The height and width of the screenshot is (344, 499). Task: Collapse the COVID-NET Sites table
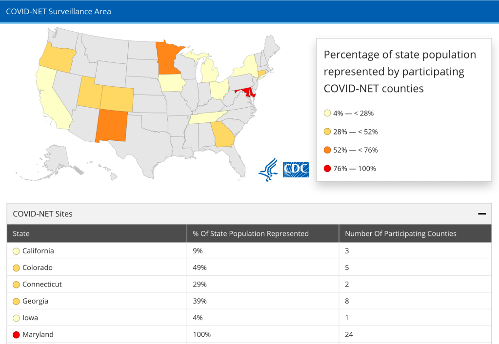[x=481, y=214]
